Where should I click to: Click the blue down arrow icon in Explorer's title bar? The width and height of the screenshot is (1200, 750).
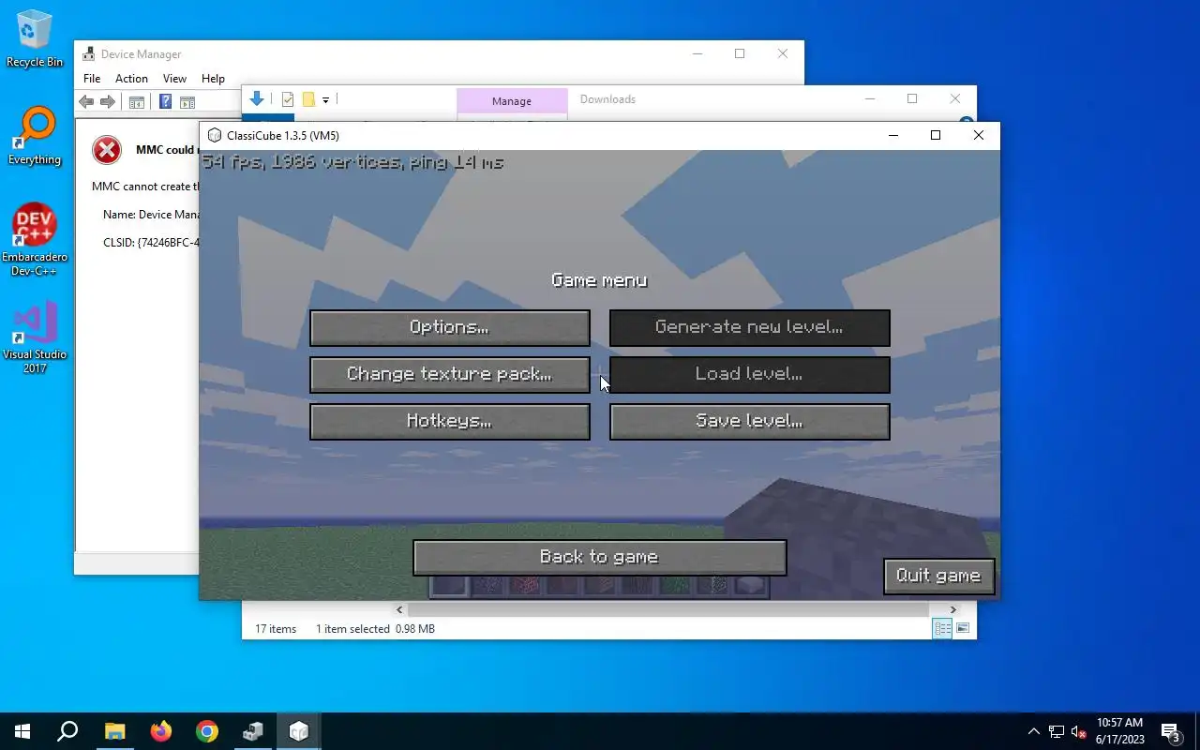257,98
